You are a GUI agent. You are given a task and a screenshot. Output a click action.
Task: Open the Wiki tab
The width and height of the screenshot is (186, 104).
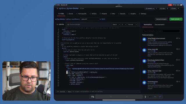[x=112, y=14]
